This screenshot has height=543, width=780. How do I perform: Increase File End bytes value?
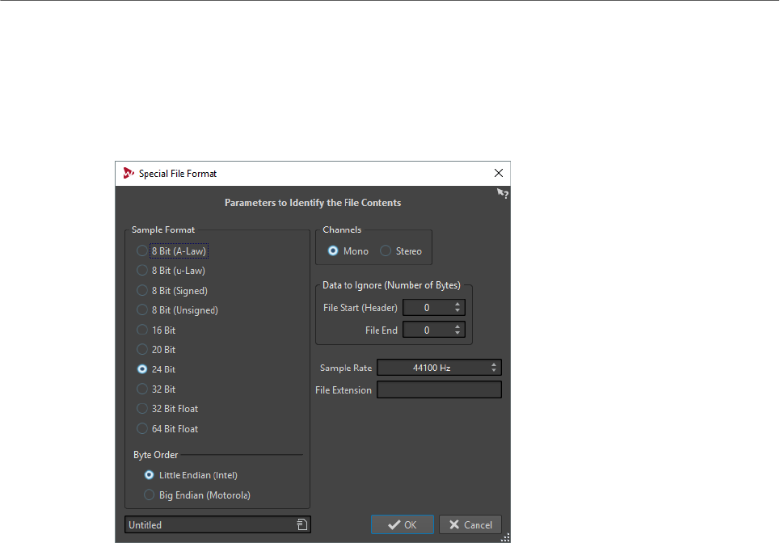[457, 326]
